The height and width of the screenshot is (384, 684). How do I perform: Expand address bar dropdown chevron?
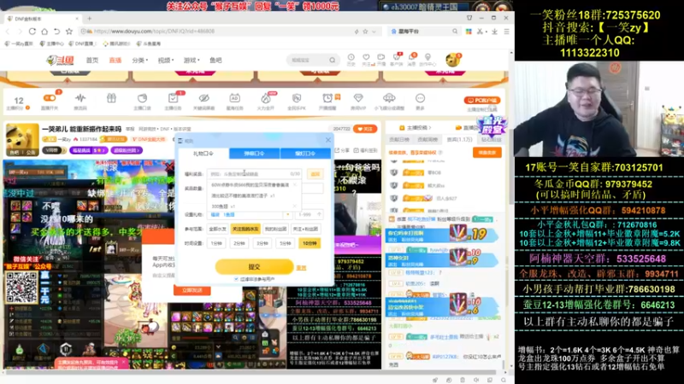(x=374, y=32)
